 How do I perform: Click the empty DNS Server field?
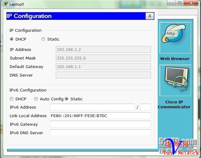click(103, 75)
